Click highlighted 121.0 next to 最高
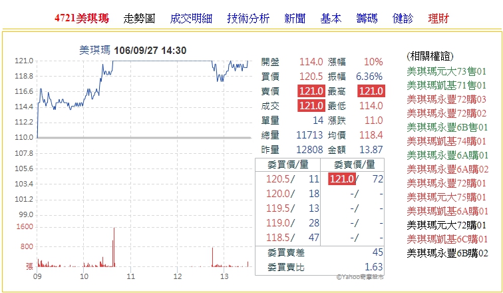 pyautogui.click(x=371, y=91)
